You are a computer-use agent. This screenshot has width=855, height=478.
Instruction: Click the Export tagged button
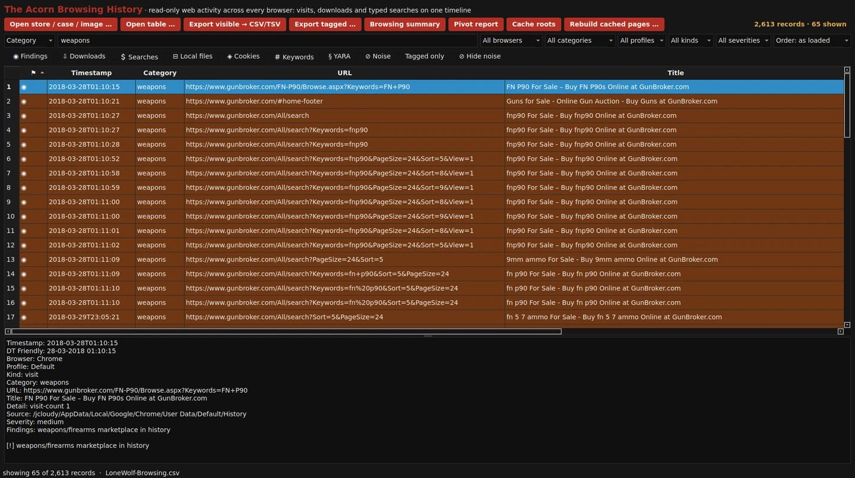(x=325, y=24)
